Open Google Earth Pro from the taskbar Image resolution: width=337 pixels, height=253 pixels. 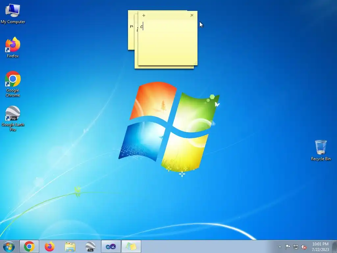pyautogui.click(x=90, y=246)
